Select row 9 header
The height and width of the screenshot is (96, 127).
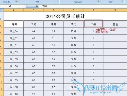tap(2, 73)
